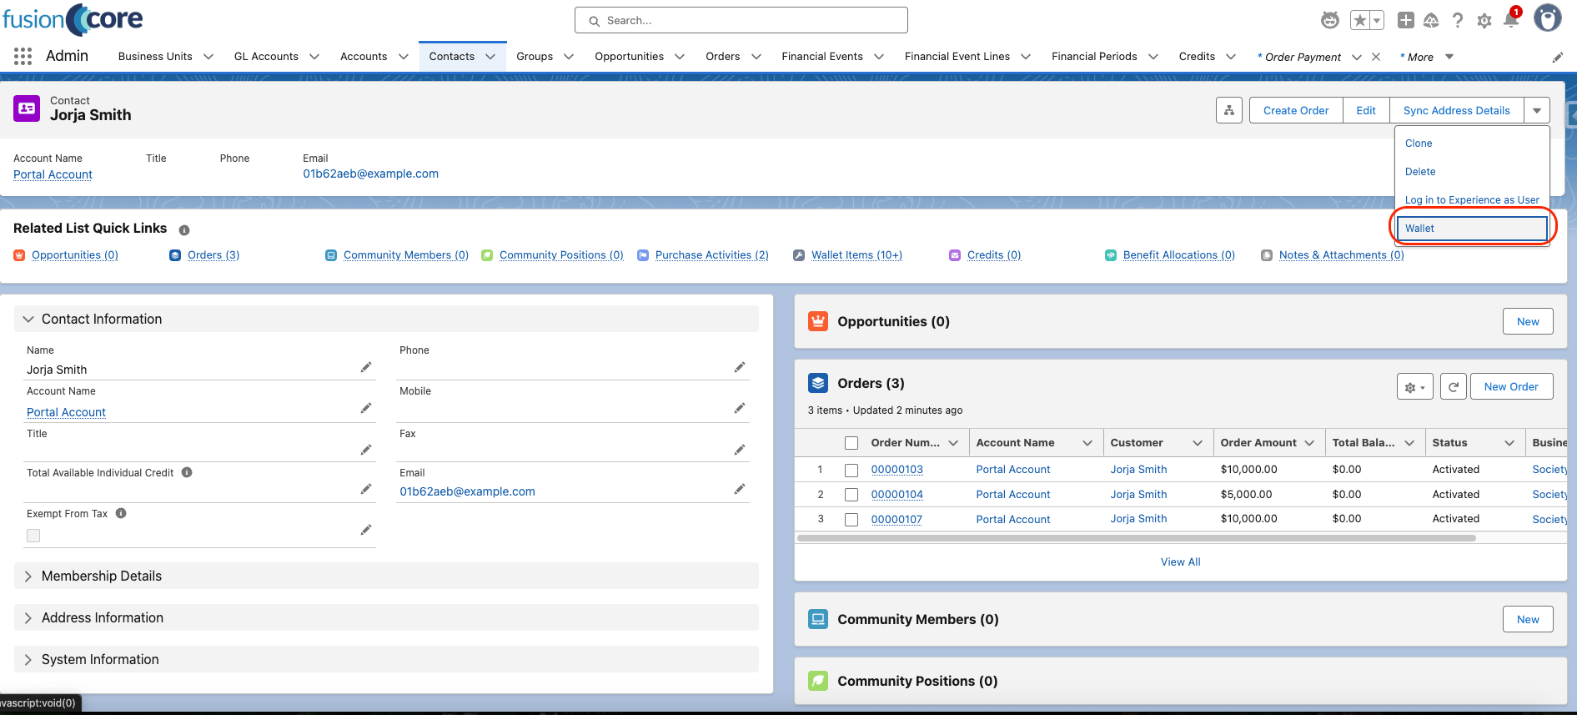Open the Trailhead guidance center icon

[1431, 20]
